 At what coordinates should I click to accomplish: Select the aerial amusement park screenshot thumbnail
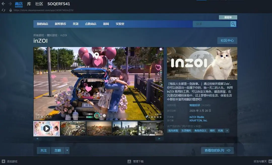coord(73,128)
